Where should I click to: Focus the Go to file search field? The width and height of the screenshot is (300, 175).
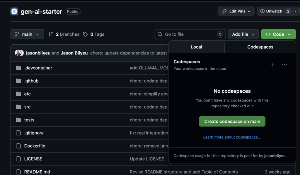click(190, 34)
